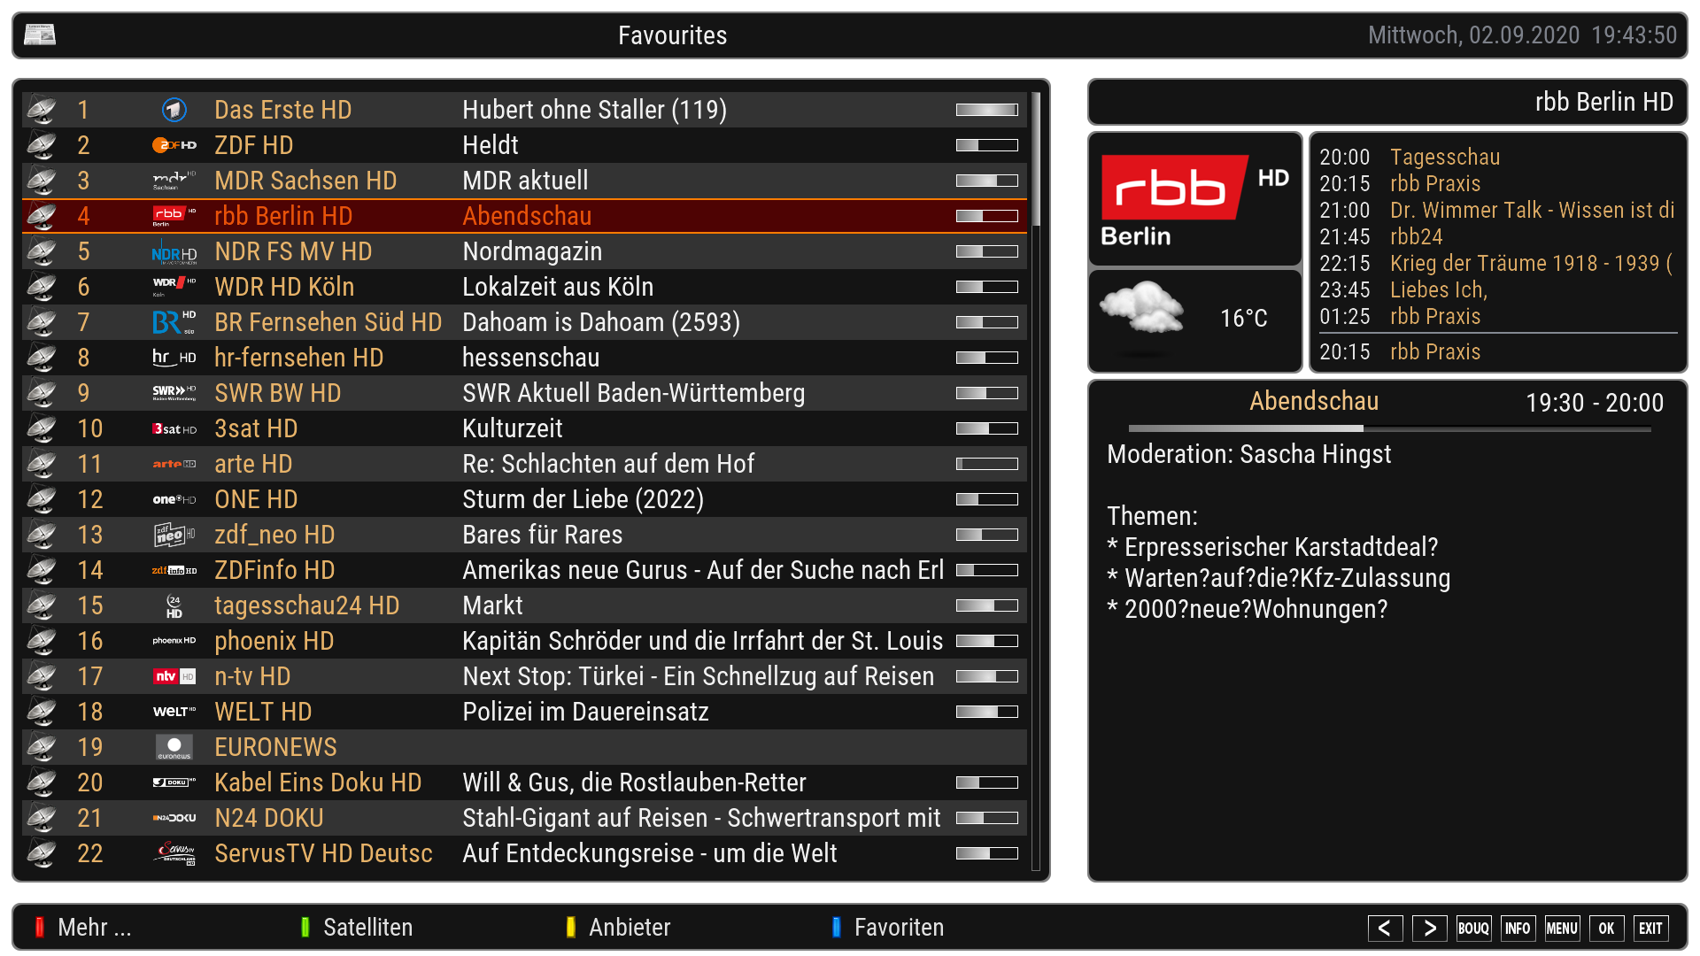Click the Abendschau event progress bar
The image size is (1700, 956).
(x=1388, y=428)
